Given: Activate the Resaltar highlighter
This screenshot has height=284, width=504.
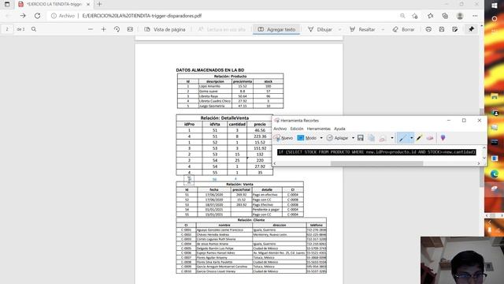Looking at the screenshot, I should tap(362, 29).
